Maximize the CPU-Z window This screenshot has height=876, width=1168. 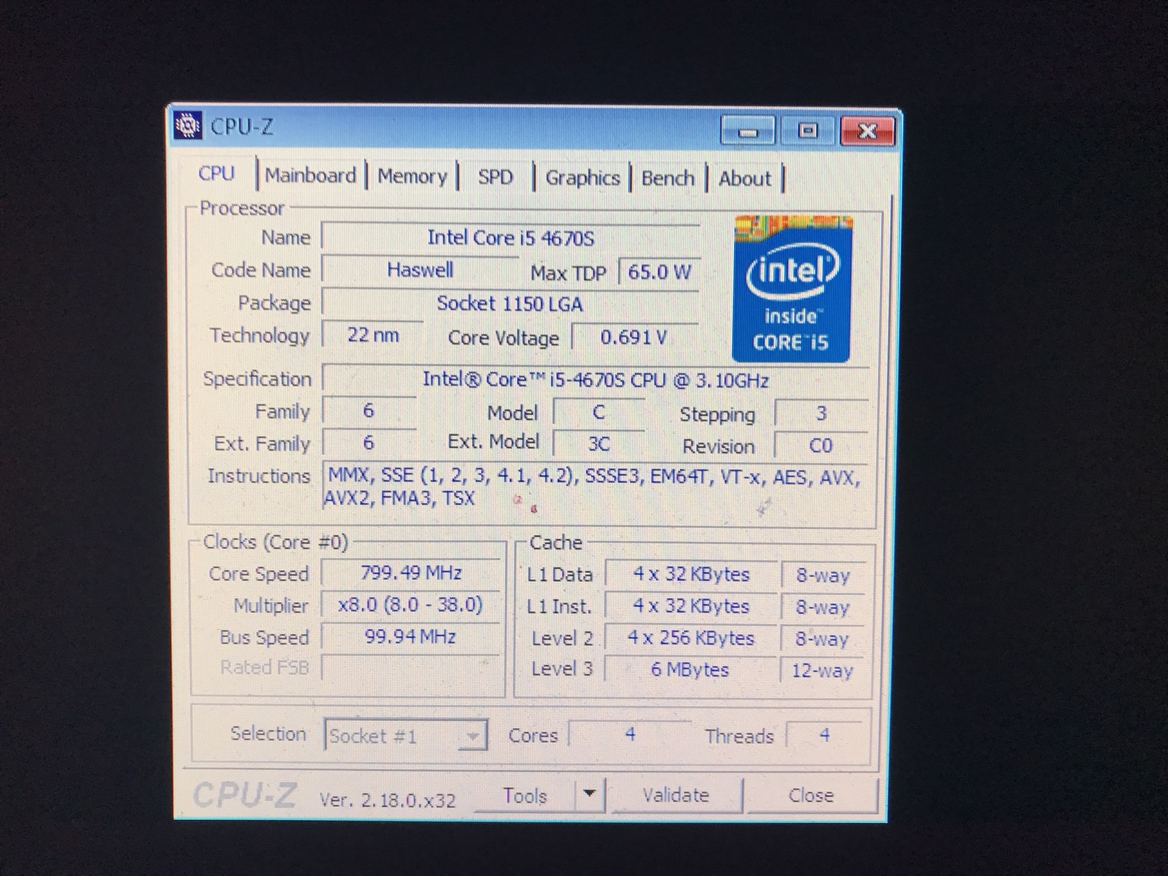808,131
